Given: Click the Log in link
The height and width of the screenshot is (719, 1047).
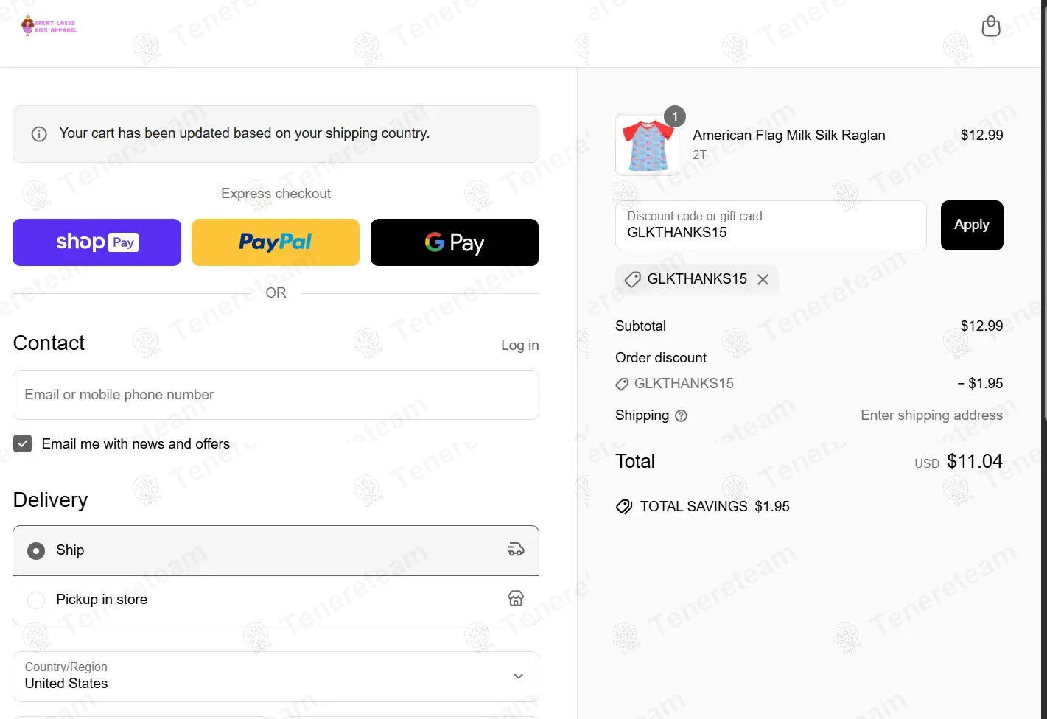Looking at the screenshot, I should (x=519, y=346).
